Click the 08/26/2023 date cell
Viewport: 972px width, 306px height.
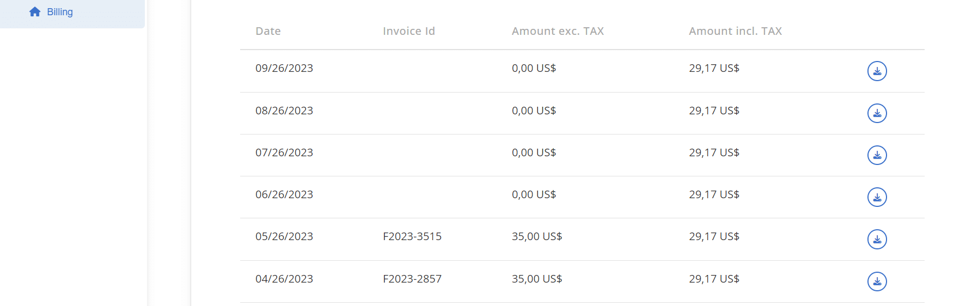284,111
